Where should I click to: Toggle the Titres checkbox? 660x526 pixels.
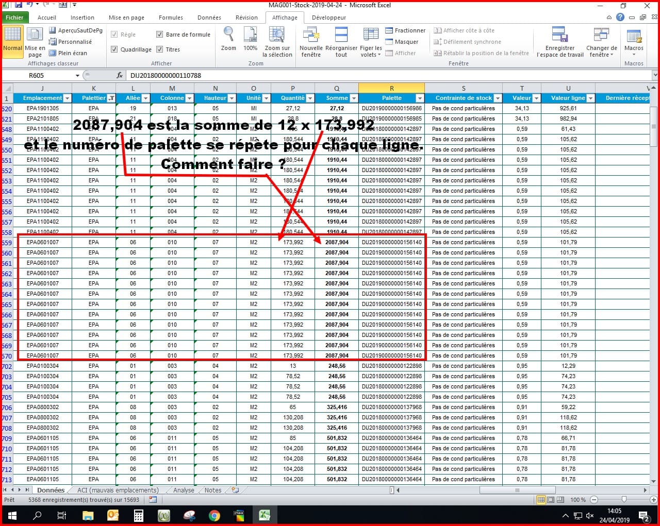point(160,49)
